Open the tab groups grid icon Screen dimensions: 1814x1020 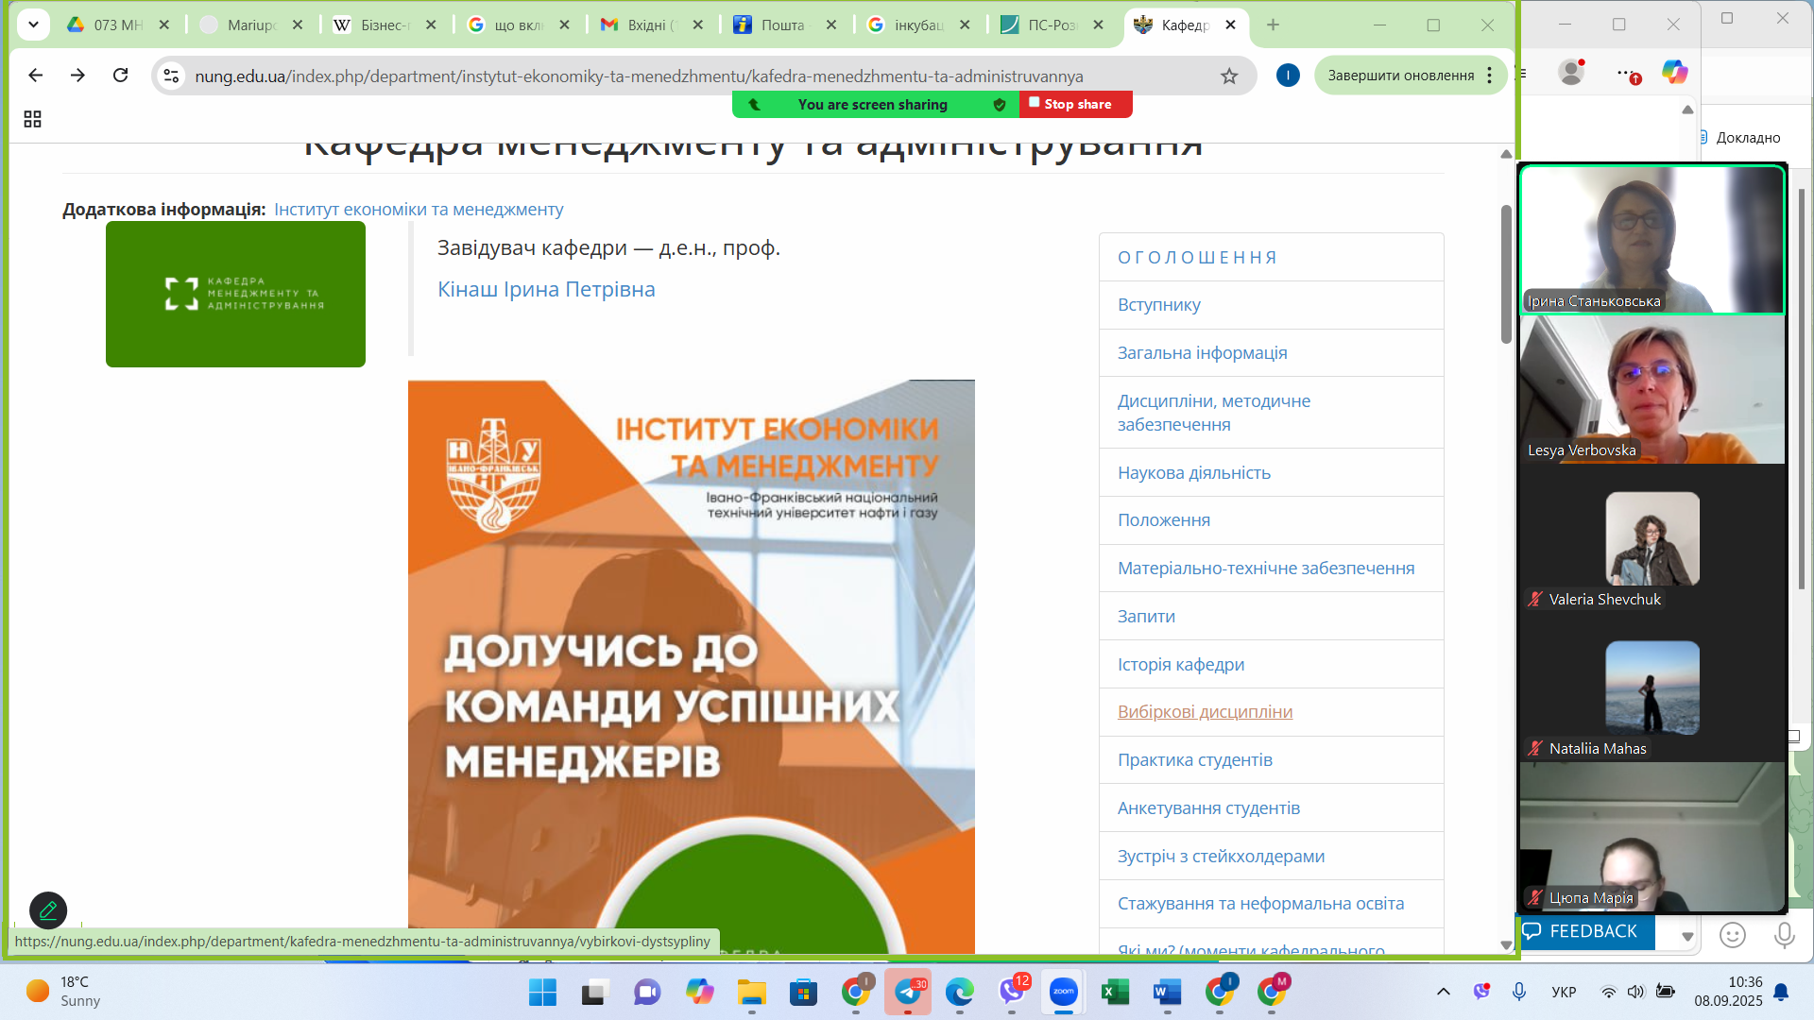click(32, 119)
